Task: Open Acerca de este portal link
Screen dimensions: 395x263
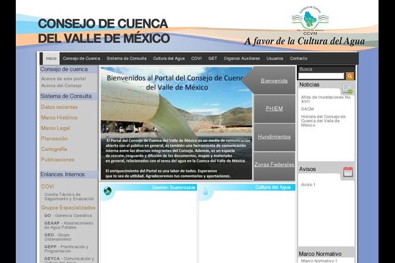Action: [x=63, y=79]
